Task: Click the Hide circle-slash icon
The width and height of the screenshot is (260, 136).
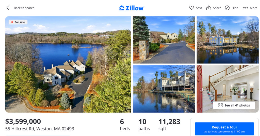Action: coord(227,8)
